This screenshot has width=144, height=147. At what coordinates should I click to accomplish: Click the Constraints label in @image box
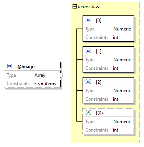[x=18, y=84]
